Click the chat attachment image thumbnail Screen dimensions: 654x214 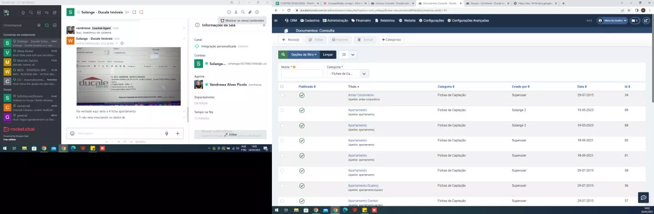[128, 76]
